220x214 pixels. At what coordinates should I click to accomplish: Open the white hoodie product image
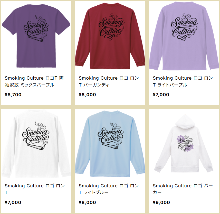[184, 144]
